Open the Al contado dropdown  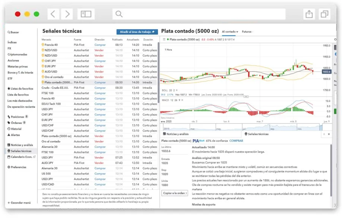click(230, 32)
